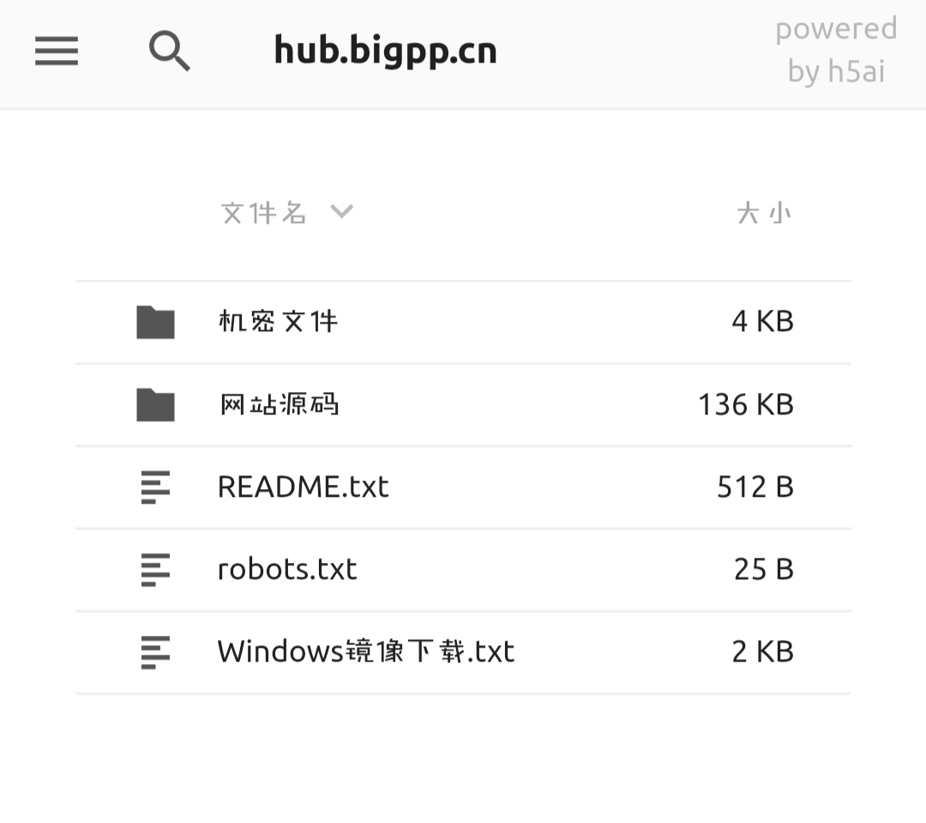Toggle sort order chevron beside 文件名
Screen dimensions: 926x823
(x=341, y=211)
